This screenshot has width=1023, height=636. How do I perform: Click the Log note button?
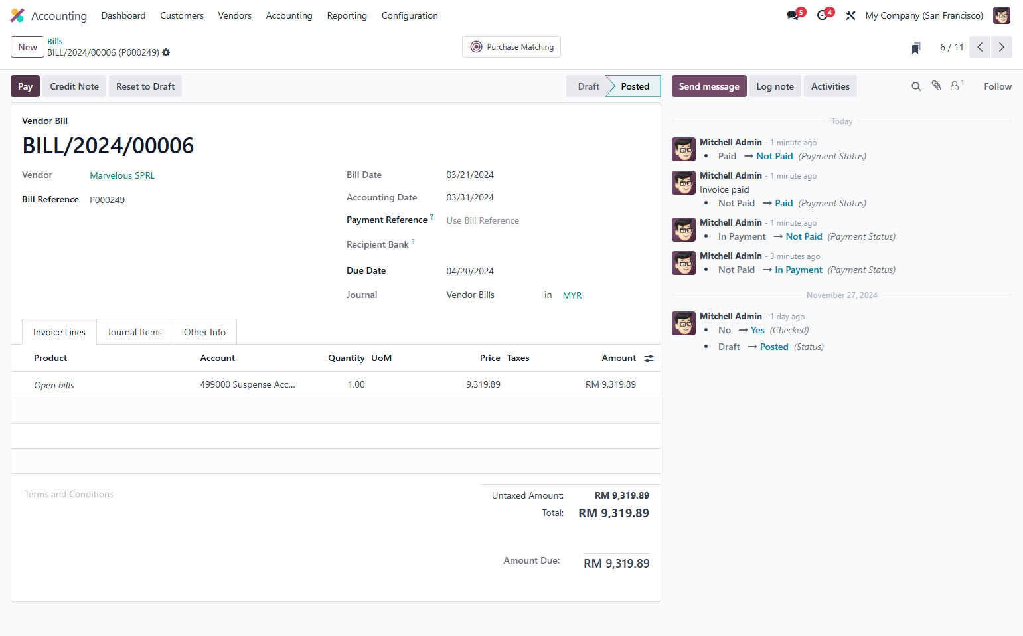tap(775, 86)
